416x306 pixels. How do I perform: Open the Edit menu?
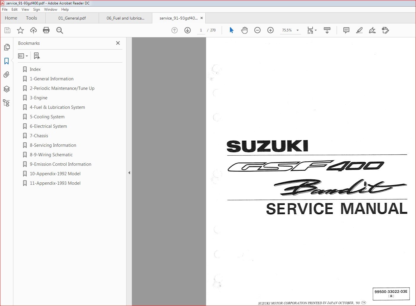pyautogui.click(x=15, y=9)
